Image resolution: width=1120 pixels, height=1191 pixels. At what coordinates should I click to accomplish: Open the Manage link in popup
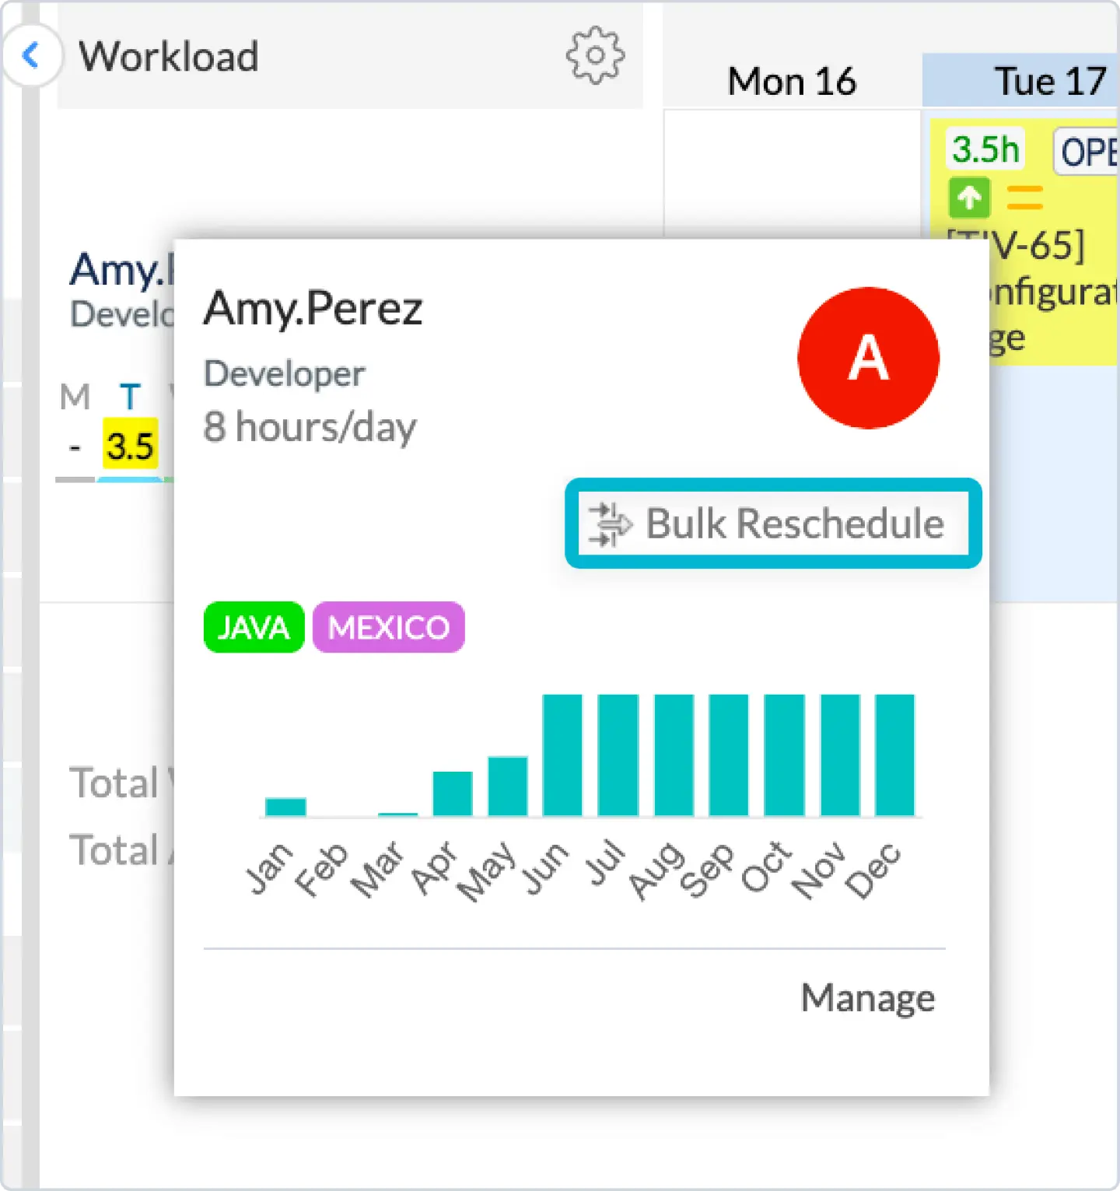(x=867, y=997)
